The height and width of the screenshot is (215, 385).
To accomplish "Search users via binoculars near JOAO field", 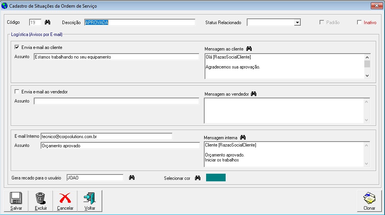I will click(132, 178).
